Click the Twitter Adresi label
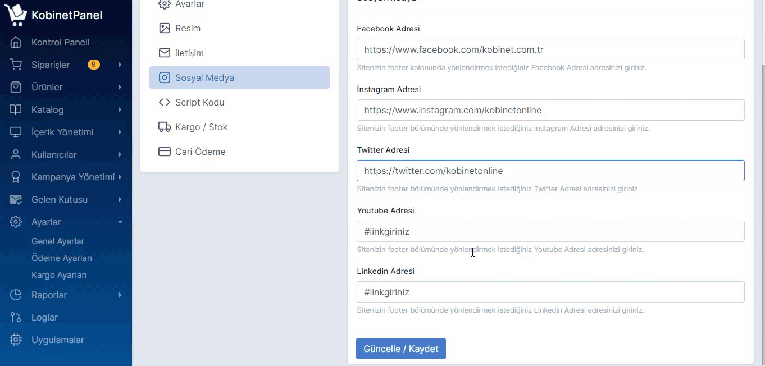The width and height of the screenshot is (765, 366). point(383,150)
